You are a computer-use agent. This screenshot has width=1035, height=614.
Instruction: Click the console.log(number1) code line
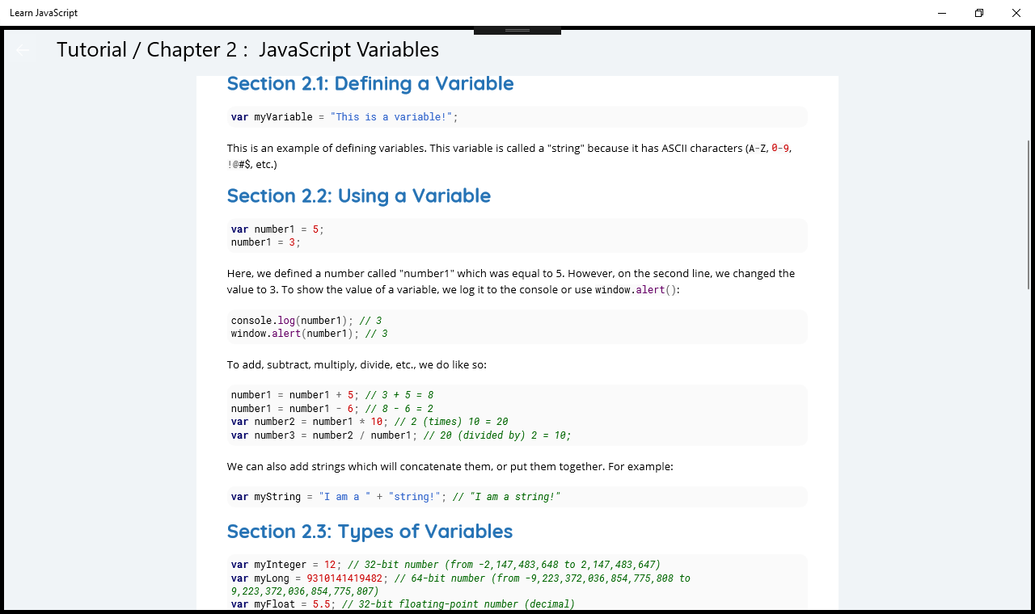click(x=306, y=321)
